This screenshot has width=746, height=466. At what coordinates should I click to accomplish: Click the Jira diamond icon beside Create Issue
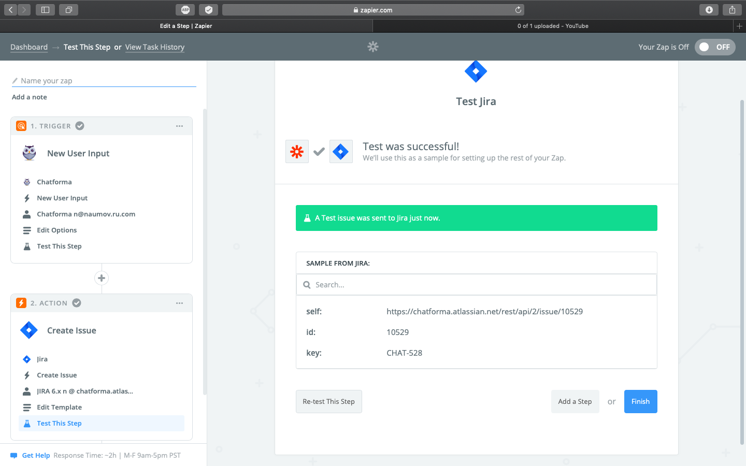(29, 330)
